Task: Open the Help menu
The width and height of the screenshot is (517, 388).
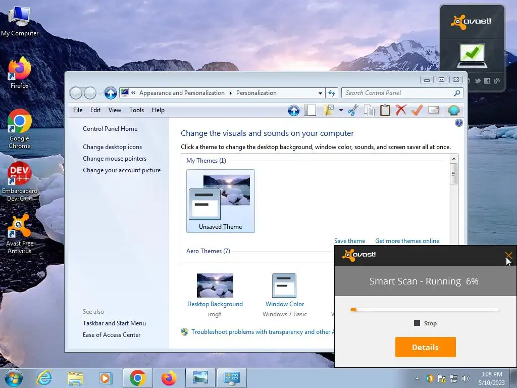Action: point(158,110)
